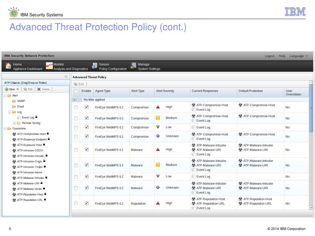Select row checkbox for Malware Low row
The image size is (315, 236).
point(76,177)
